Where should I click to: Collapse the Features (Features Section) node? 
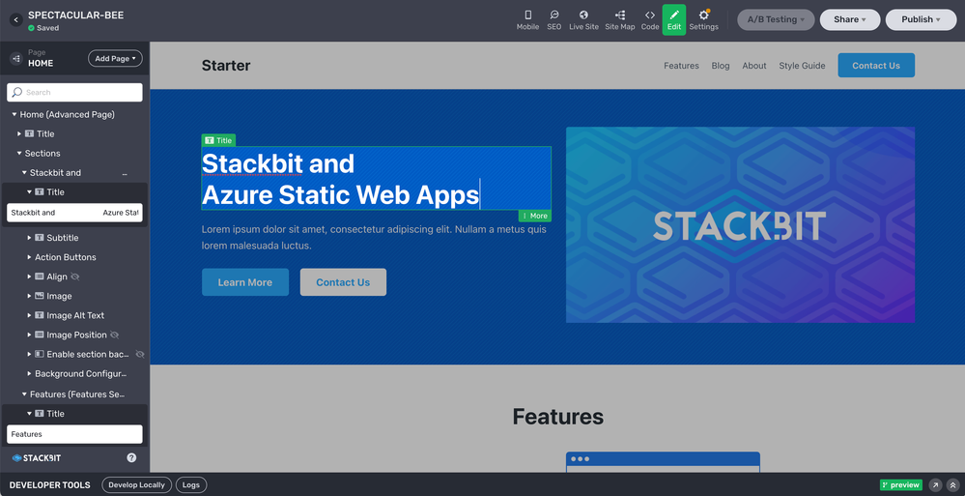(24, 394)
